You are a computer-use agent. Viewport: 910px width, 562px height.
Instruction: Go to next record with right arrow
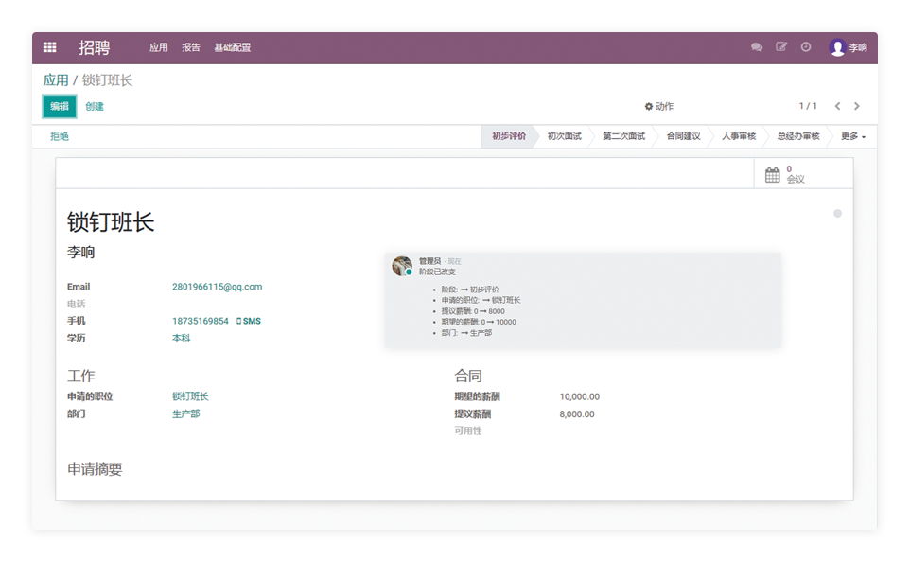(857, 106)
